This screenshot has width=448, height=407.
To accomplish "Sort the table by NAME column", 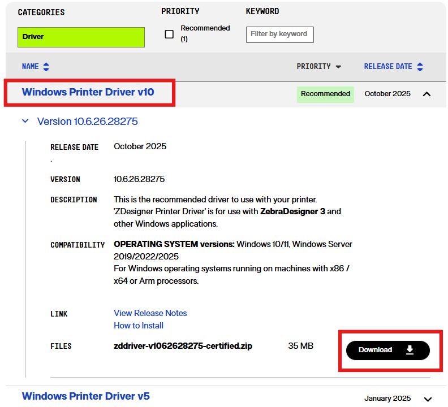I will (x=36, y=67).
